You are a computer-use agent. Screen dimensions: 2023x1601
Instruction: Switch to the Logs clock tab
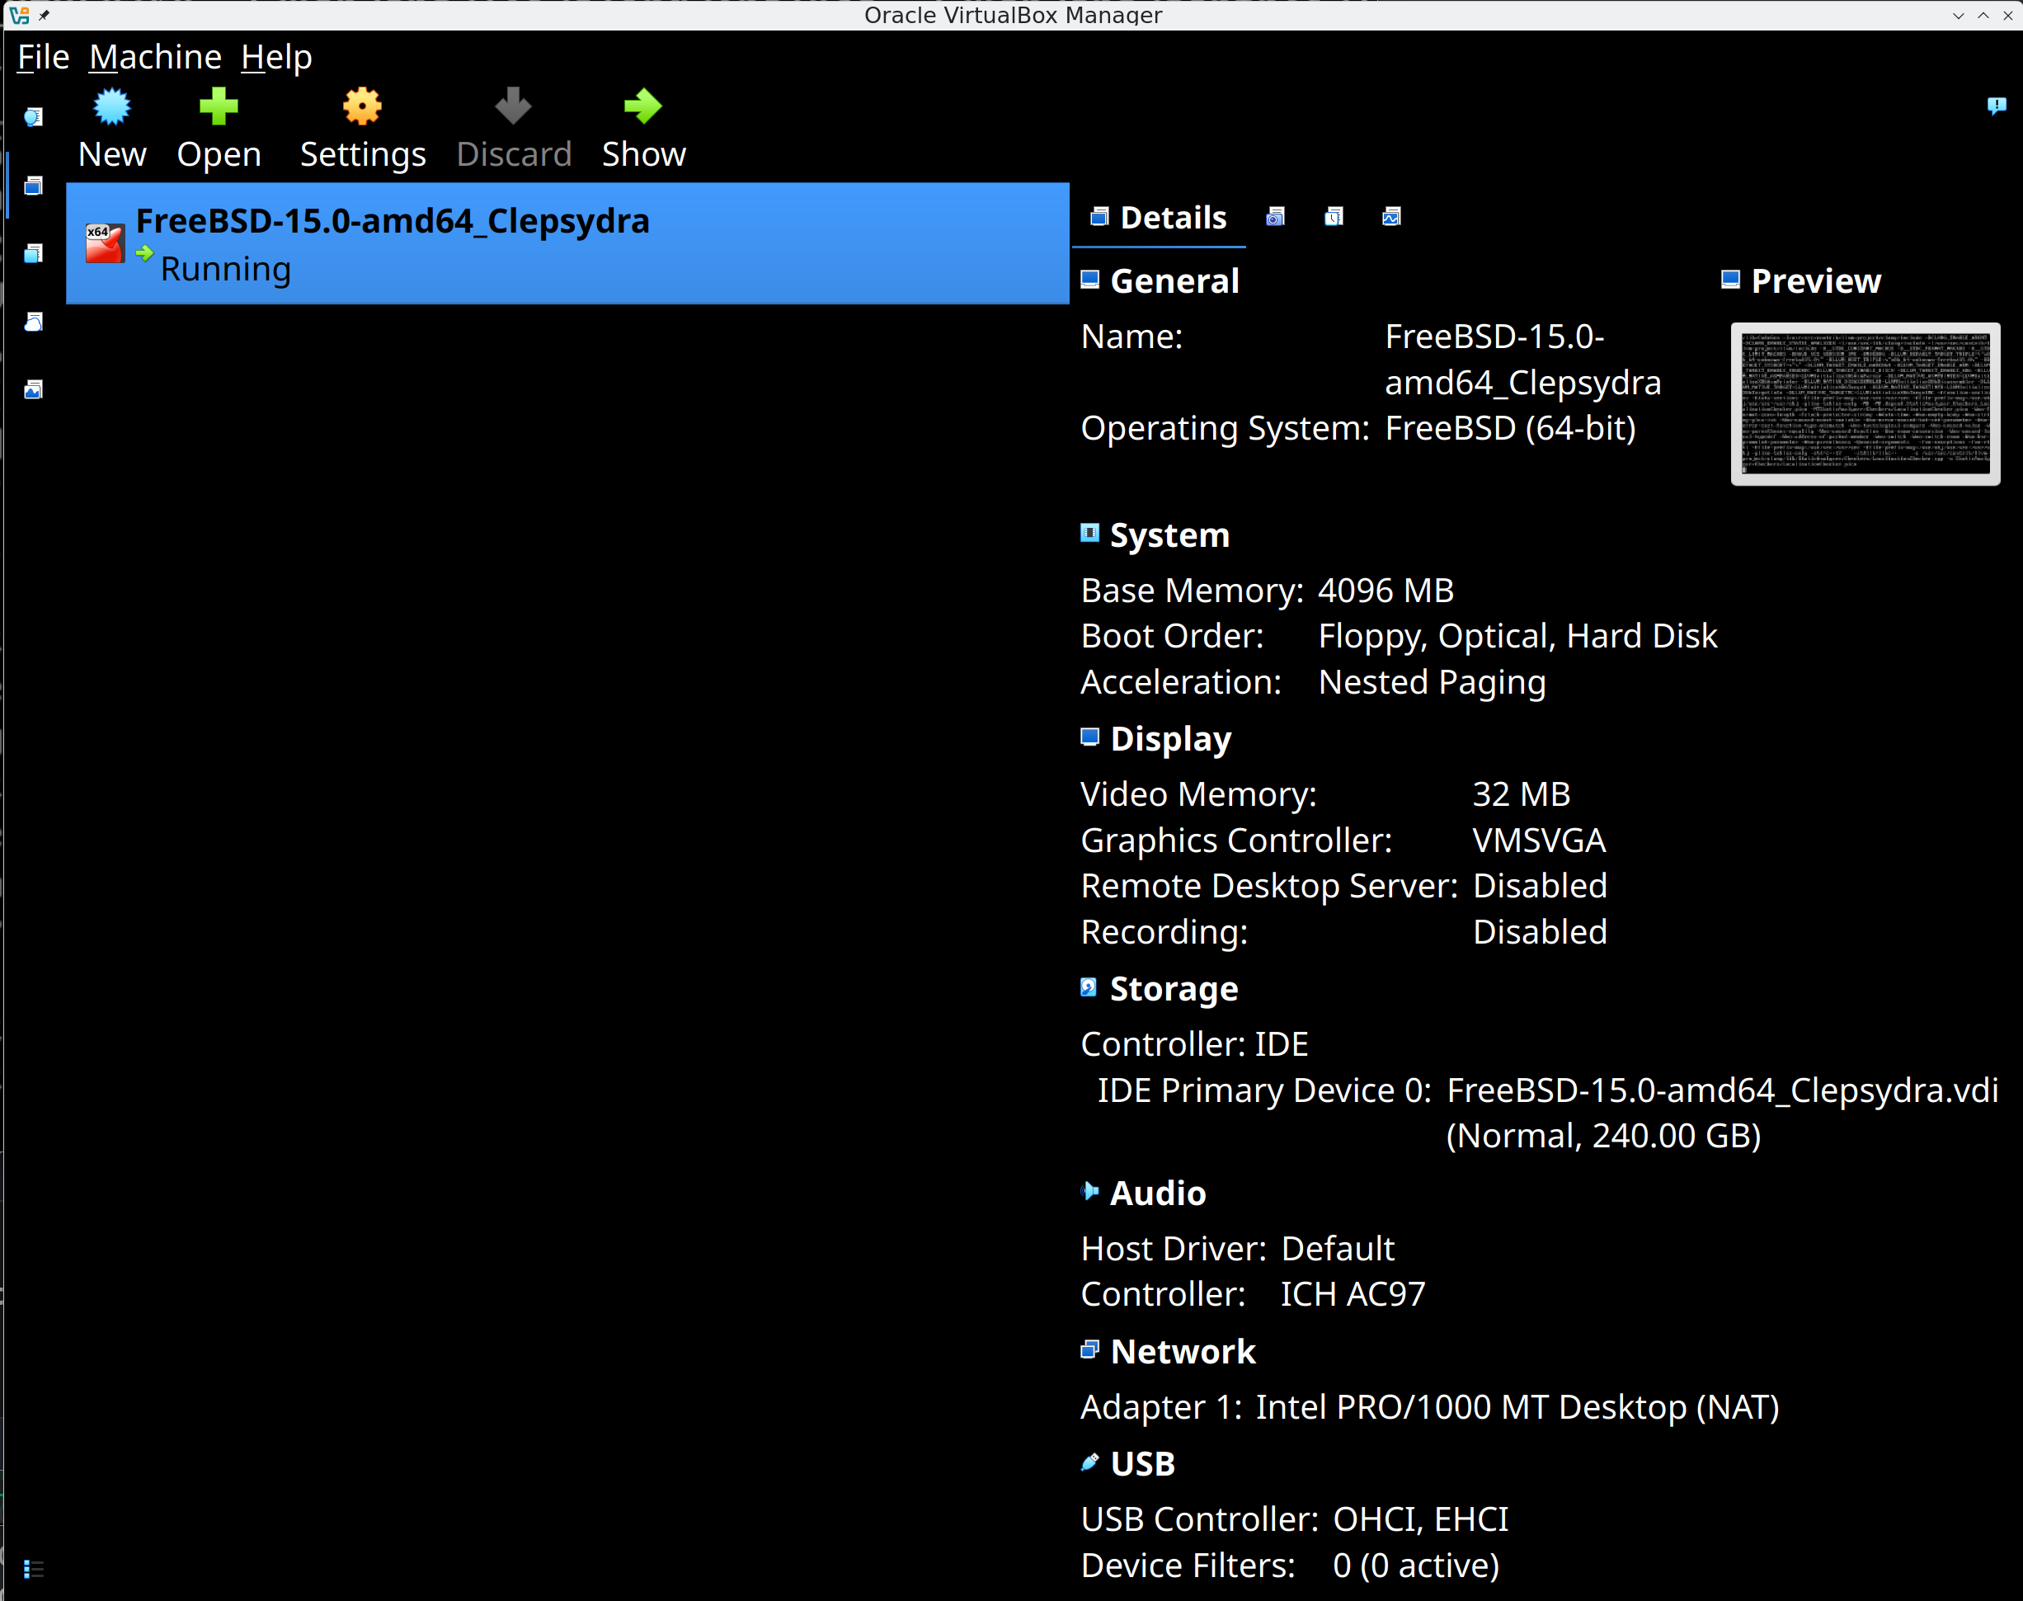pyautogui.click(x=1334, y=218)
